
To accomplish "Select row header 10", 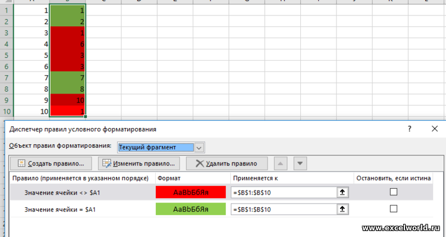I will 7,111.
